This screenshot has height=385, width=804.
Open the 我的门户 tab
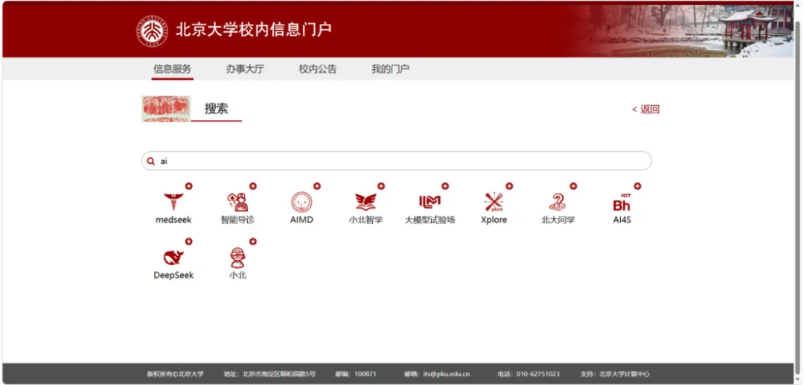click(390, 69)
